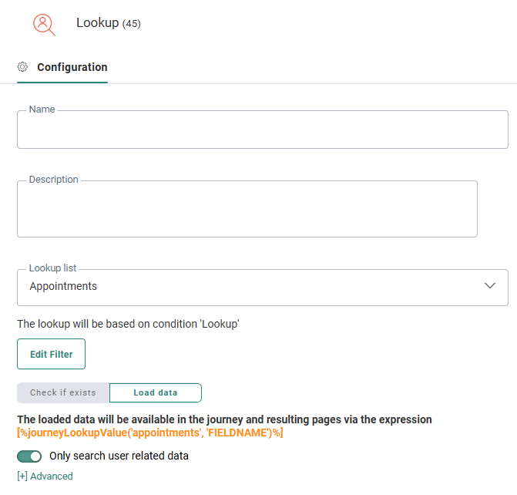Select the Load data option
Viewport: 517px width, 495px height.
click(156, 393)
